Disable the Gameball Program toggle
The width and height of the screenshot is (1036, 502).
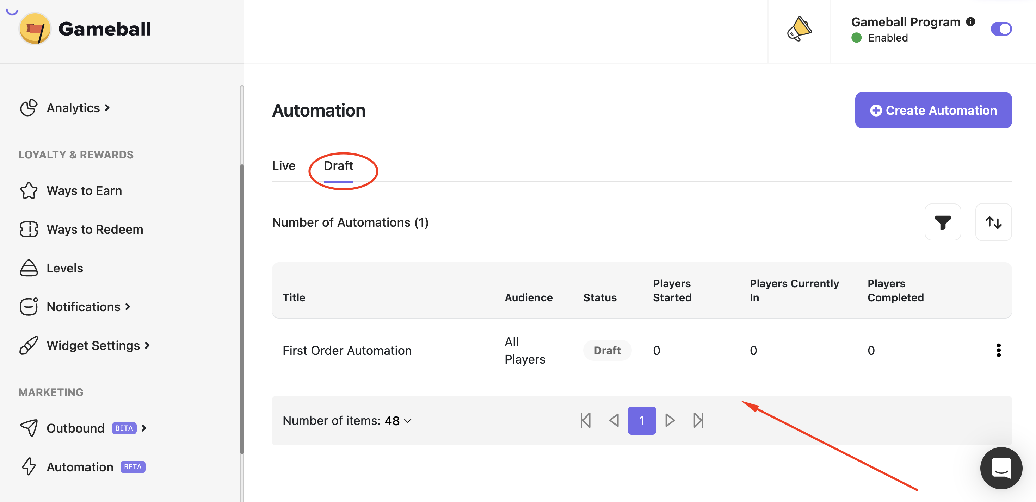pyautogui.click(x=1002, y=29)
